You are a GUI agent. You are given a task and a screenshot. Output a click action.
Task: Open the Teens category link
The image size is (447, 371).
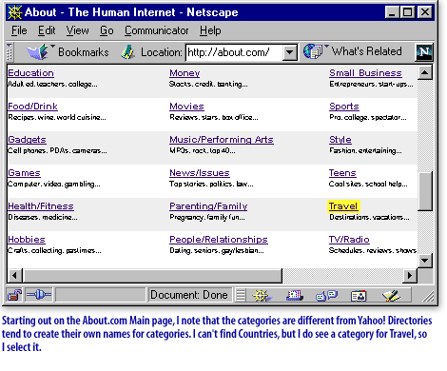tap(342, 173)
